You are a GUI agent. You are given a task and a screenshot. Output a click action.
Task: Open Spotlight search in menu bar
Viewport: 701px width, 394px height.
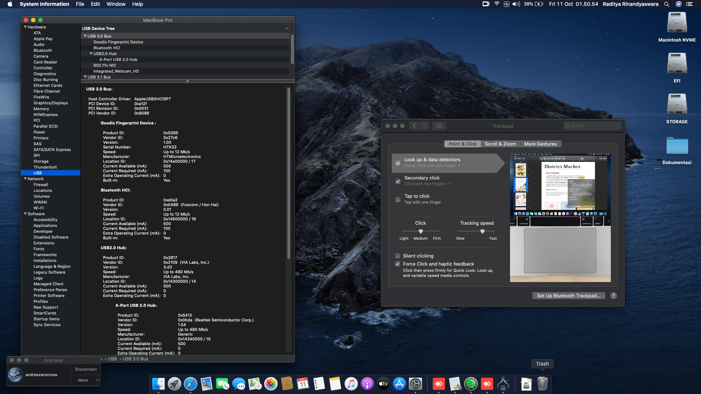[667, 4]
